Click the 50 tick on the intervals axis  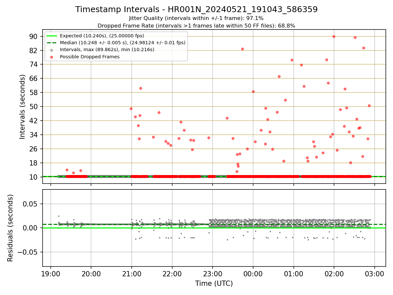click(x=34, y=107)
